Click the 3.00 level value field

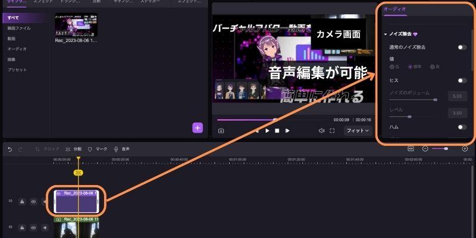point(458,113)
